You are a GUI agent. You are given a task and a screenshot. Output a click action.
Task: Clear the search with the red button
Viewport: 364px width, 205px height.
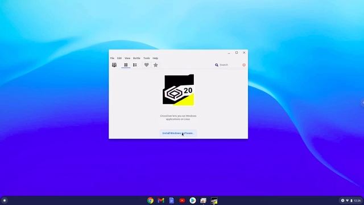(244, 65)
